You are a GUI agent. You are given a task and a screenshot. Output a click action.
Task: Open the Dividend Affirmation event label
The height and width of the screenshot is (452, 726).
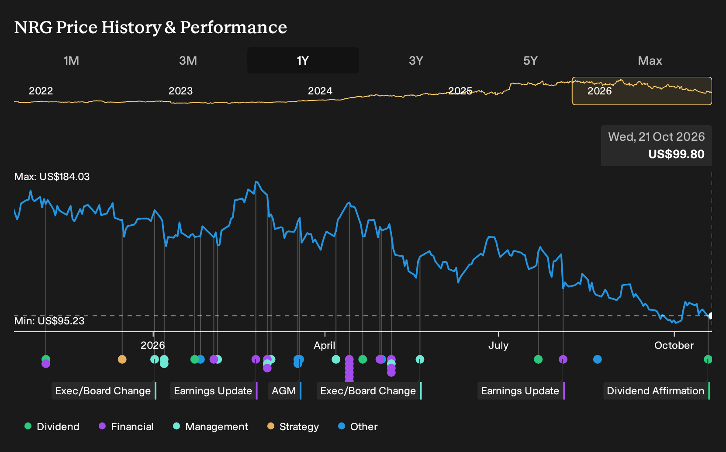(657, 391)
